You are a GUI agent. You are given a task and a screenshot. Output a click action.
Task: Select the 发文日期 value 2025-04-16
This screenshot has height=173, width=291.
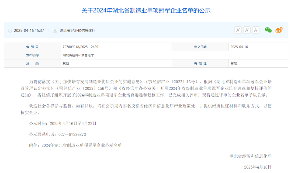(x=240, y=47)
